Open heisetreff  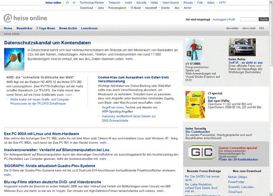pyautogui.click(x=151, y=8)
